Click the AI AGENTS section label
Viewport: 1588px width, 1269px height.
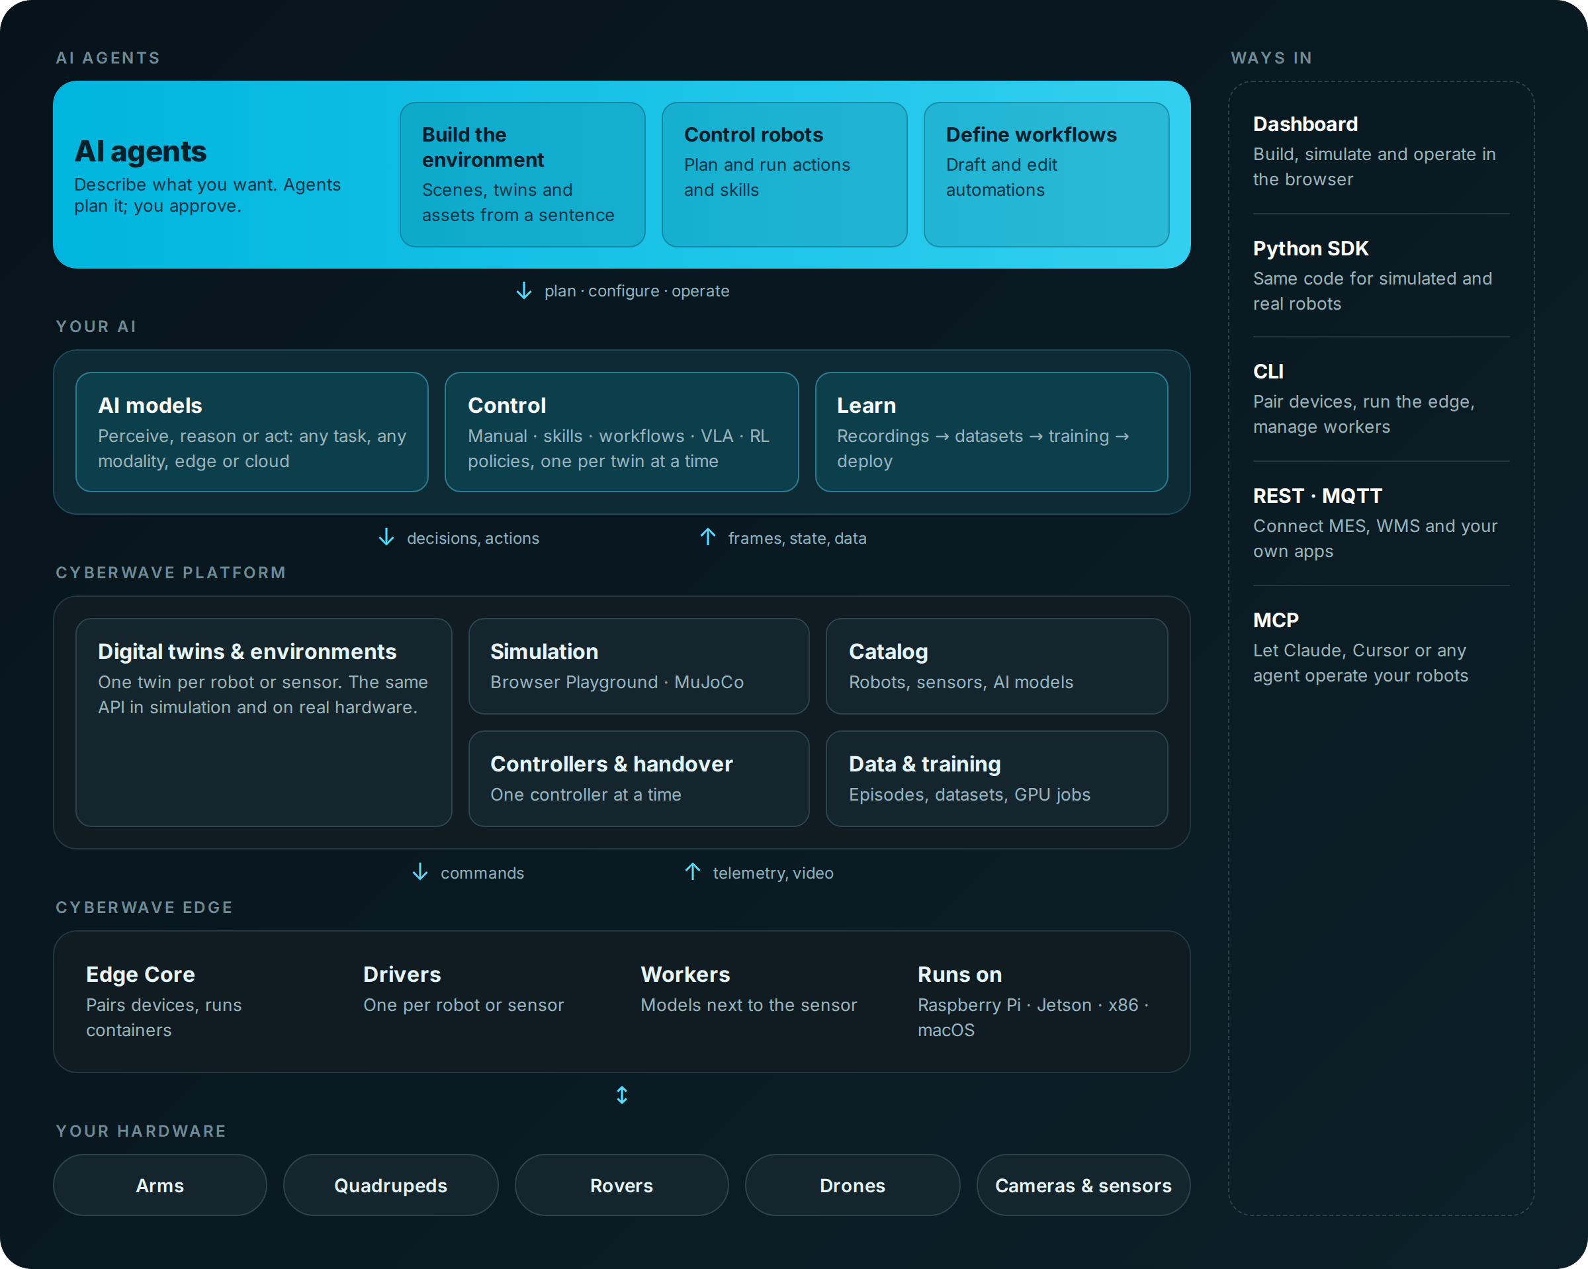tap(109, 58)
